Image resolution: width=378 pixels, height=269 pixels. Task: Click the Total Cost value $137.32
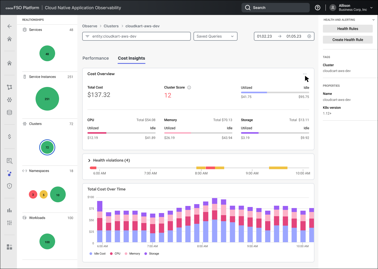pyautogui.click(x=99, y=95)
